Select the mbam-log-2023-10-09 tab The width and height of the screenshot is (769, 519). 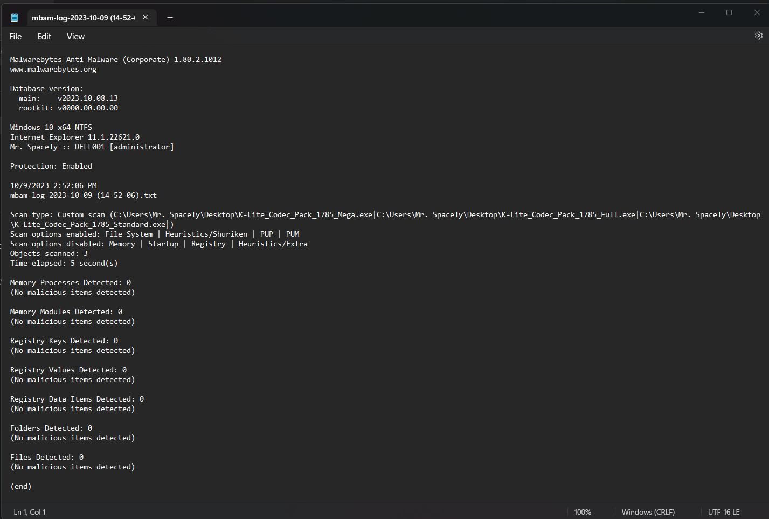(x=83, y=18)
